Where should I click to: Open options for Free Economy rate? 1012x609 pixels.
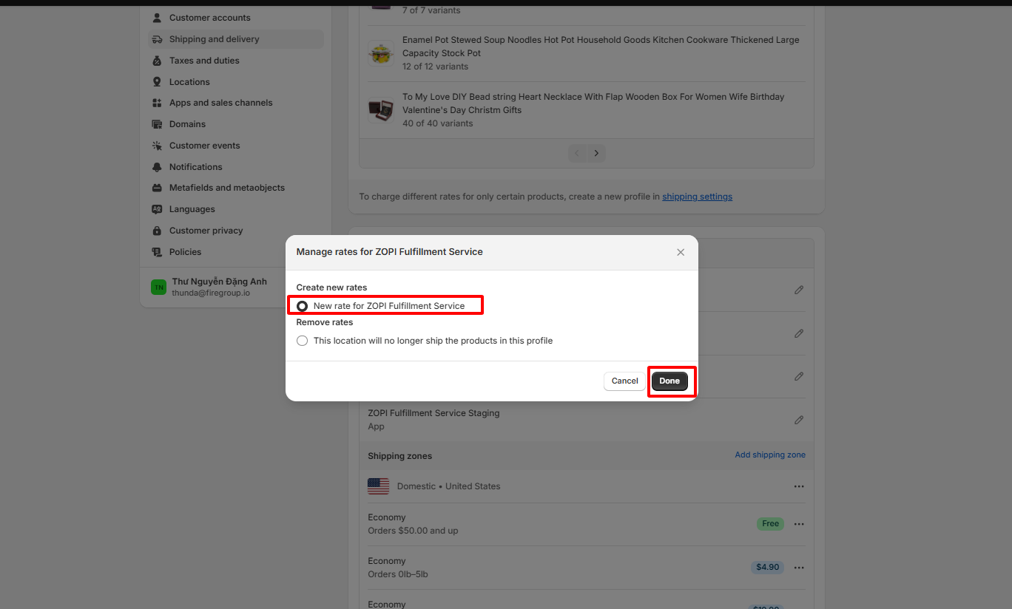(x=799, y=524)
